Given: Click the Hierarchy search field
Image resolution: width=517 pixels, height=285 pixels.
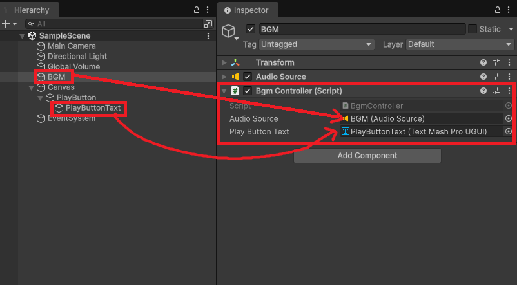Looking at the screenshot, I should [x=116, y=24].
